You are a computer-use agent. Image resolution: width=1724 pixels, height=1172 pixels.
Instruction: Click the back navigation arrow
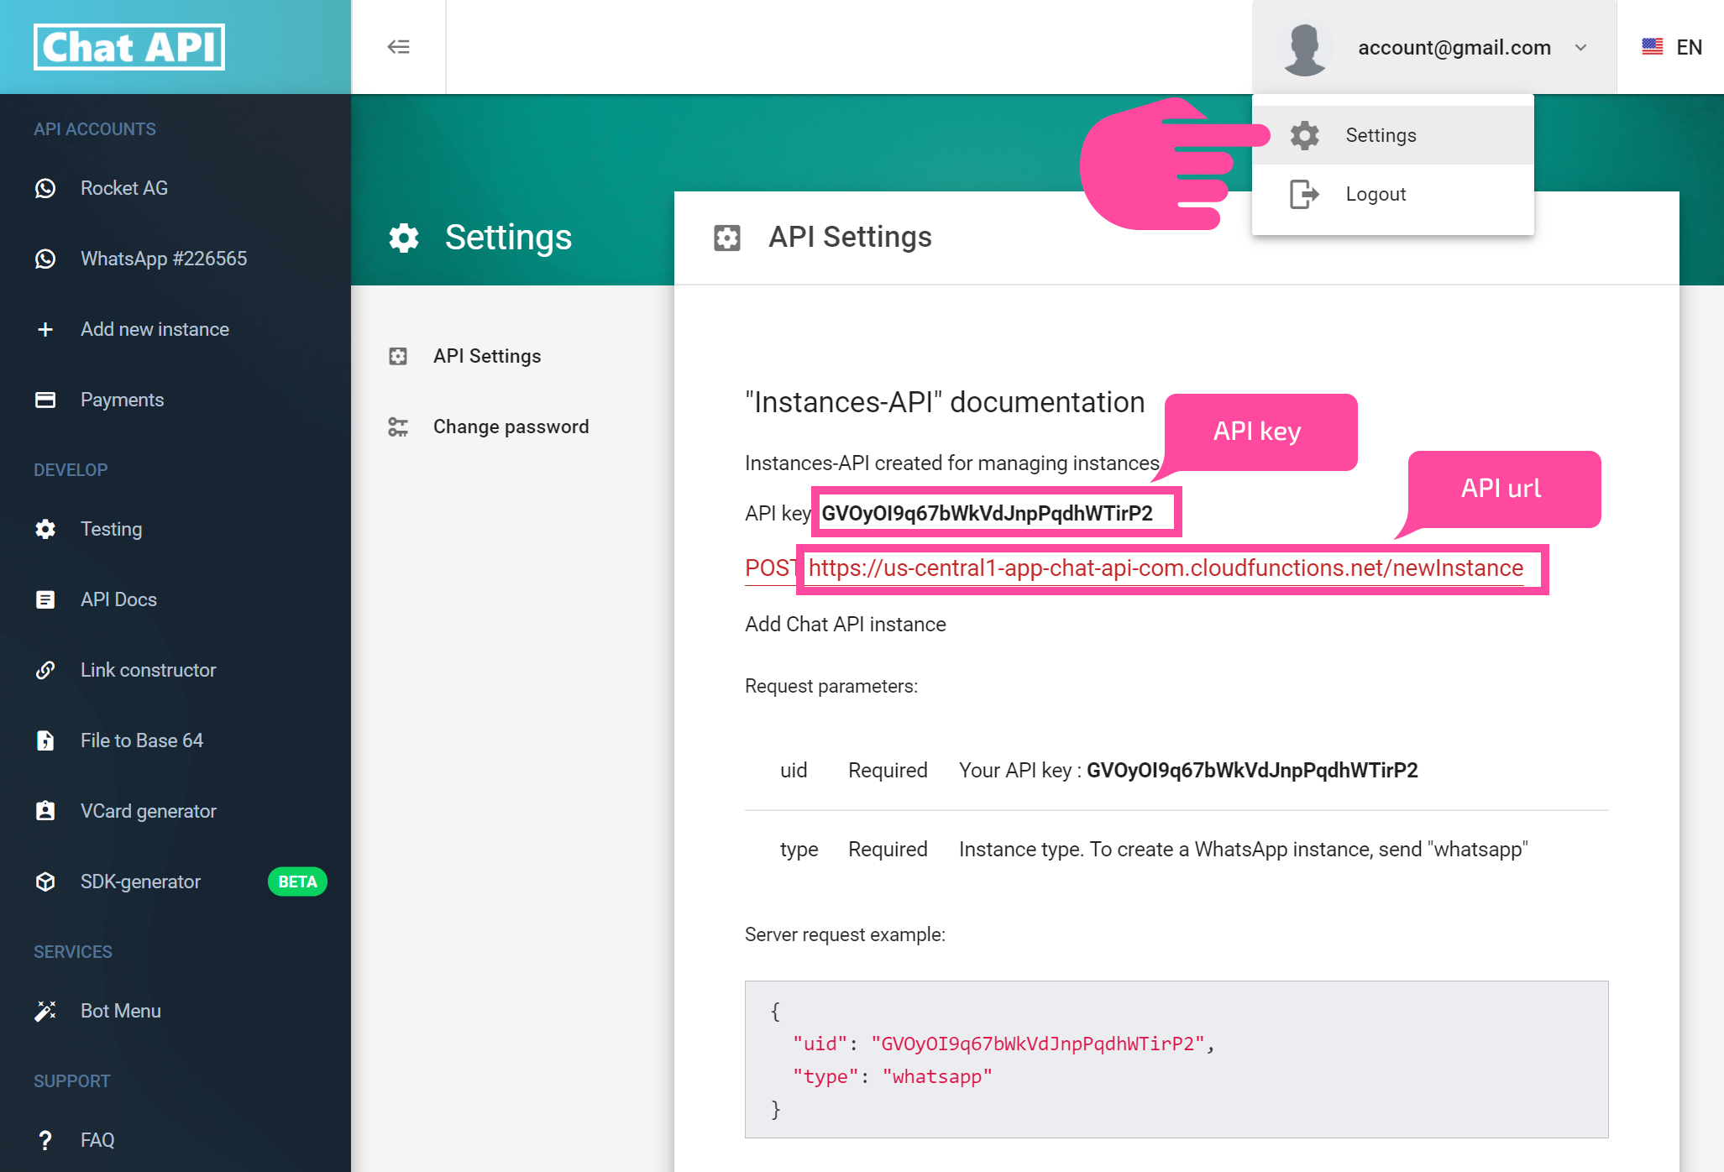point(399,46)
